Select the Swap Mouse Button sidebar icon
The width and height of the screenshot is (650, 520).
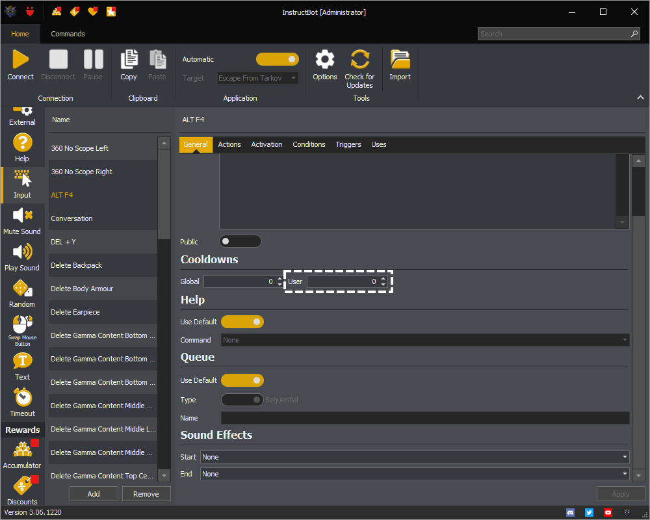[x=22, y=324]
